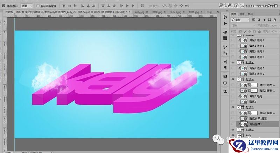This screenshot has width=280, height=153.
Task: Click 3D camera video icon in options bar
Action: pyautogui.click(x=187, y=6)
